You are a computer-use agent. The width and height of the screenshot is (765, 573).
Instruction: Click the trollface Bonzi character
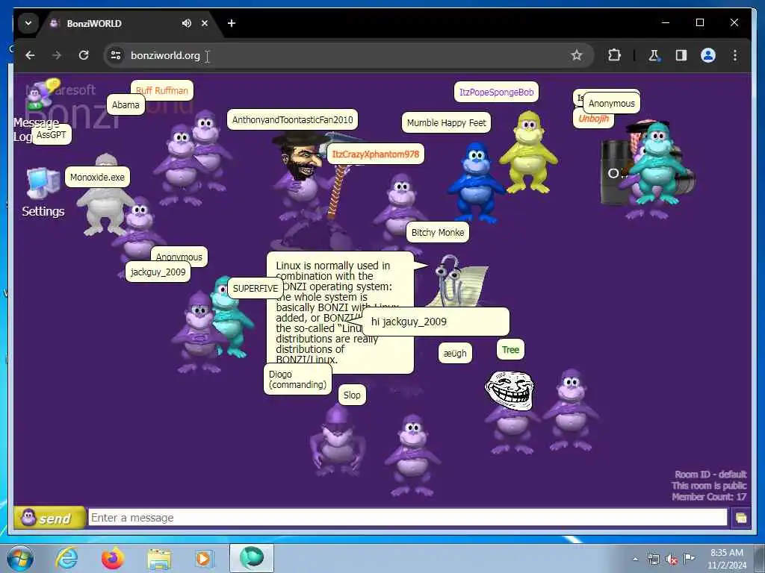tap(510, 412)
